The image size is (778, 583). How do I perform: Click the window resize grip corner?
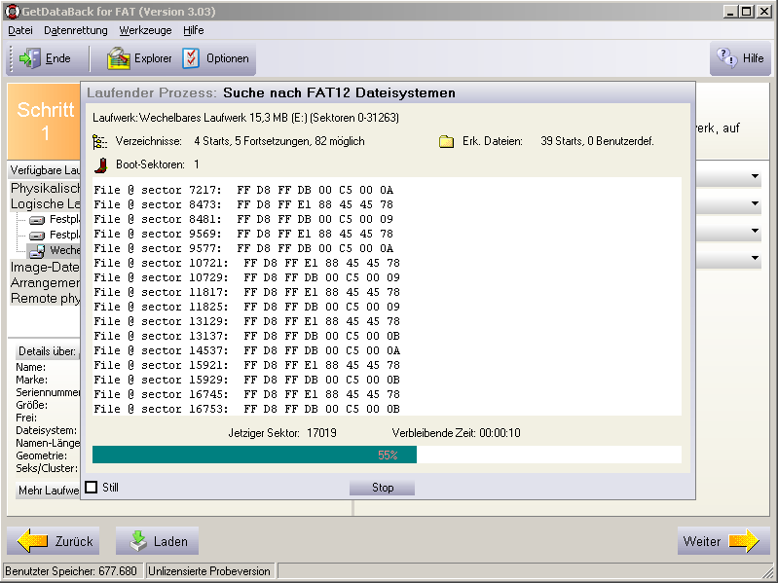tap(766, 571)
